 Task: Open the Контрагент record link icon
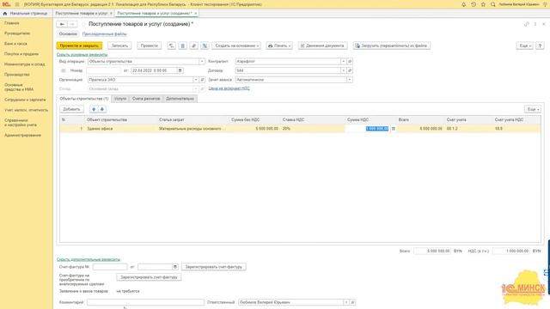tap(350, 61)
